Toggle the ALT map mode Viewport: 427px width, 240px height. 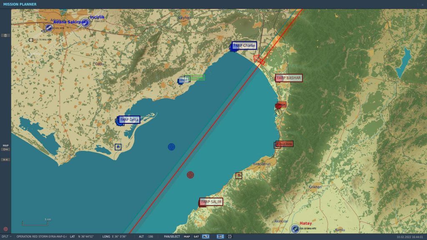point(206,237)
